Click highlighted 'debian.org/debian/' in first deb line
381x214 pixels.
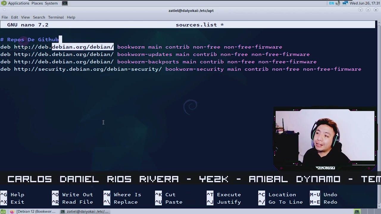click(83, 47)
